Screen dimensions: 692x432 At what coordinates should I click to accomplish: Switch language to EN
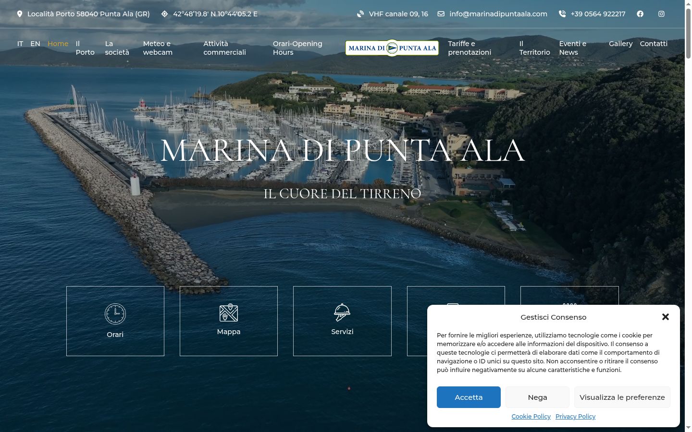[x=35, y=44]
